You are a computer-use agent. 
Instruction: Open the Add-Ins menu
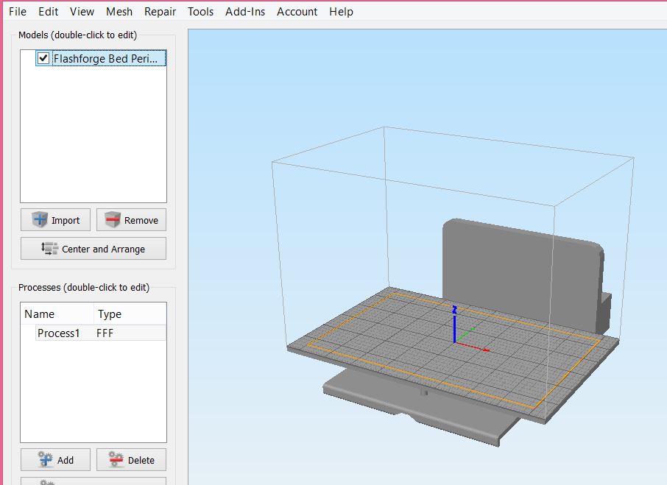pyautogui.click(x=245, y=12)
